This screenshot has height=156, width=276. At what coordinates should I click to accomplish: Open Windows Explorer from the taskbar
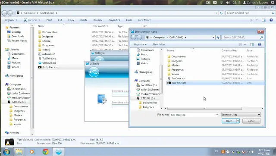click(19, 152)
